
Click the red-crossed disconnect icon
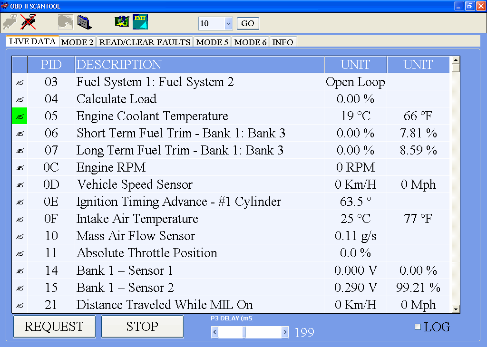pos(29,22)
